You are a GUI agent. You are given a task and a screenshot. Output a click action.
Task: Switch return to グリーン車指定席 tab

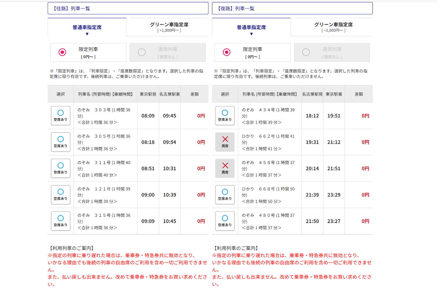(333, 27)
